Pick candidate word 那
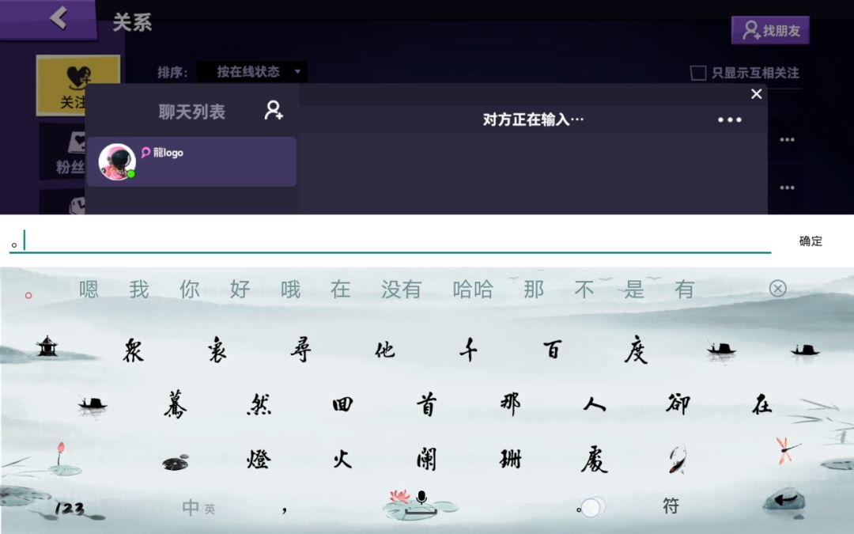This screenshot has height=534, width=854. [533, 289]
